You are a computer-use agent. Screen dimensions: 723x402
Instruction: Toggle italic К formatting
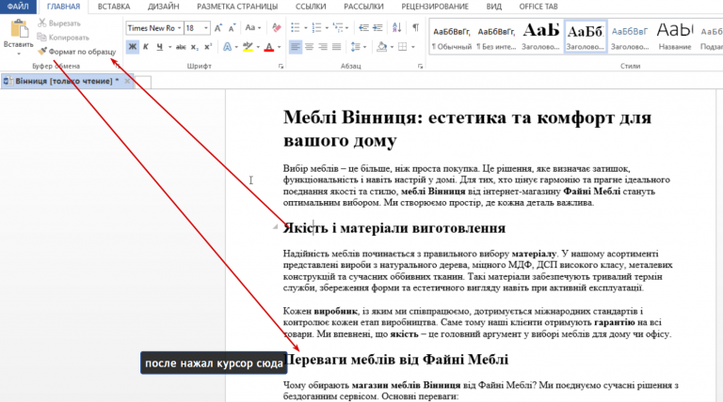[x=146, y=47]
